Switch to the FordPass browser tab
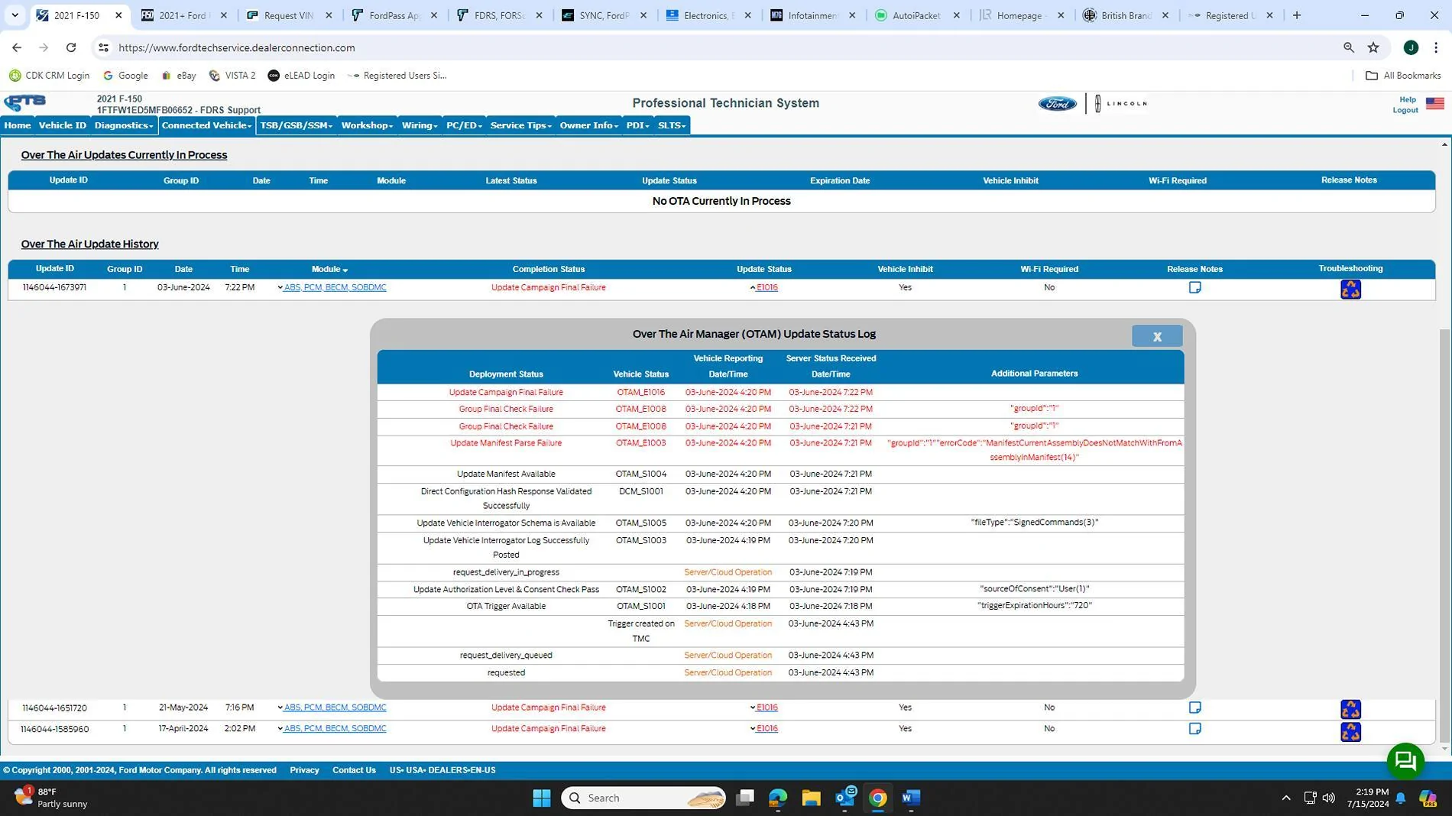Screen dimensions: 1452x816 [391, 15]
